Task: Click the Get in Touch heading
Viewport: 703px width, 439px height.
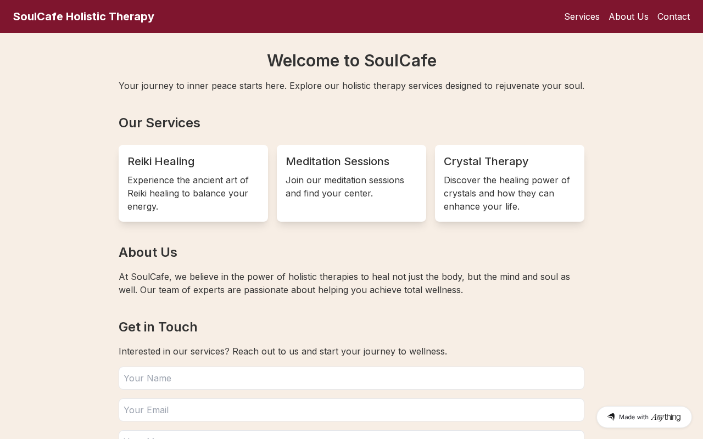Action: 158,327
